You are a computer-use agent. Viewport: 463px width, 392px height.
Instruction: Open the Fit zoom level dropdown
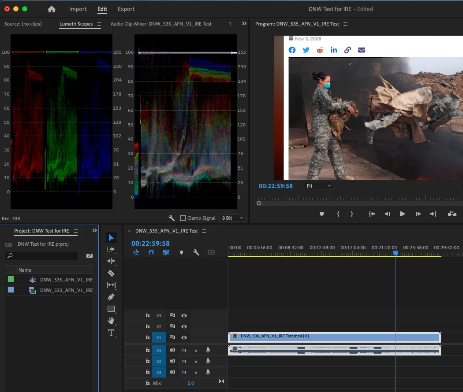point(318,186)
